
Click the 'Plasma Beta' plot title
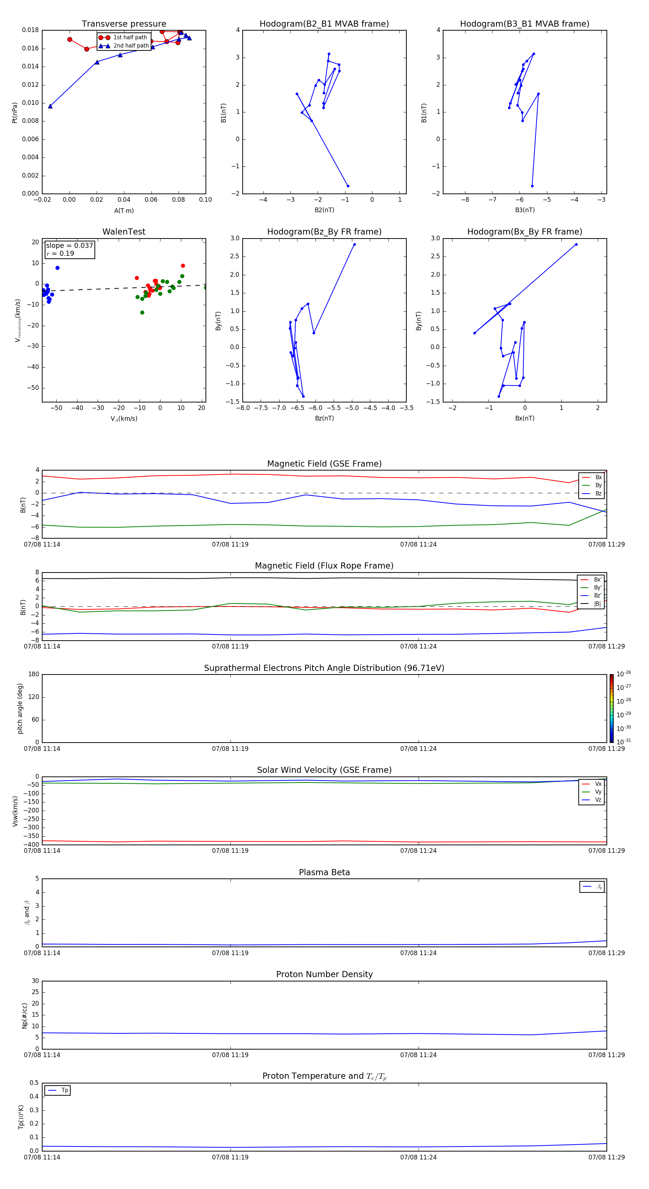click(324, 872)
